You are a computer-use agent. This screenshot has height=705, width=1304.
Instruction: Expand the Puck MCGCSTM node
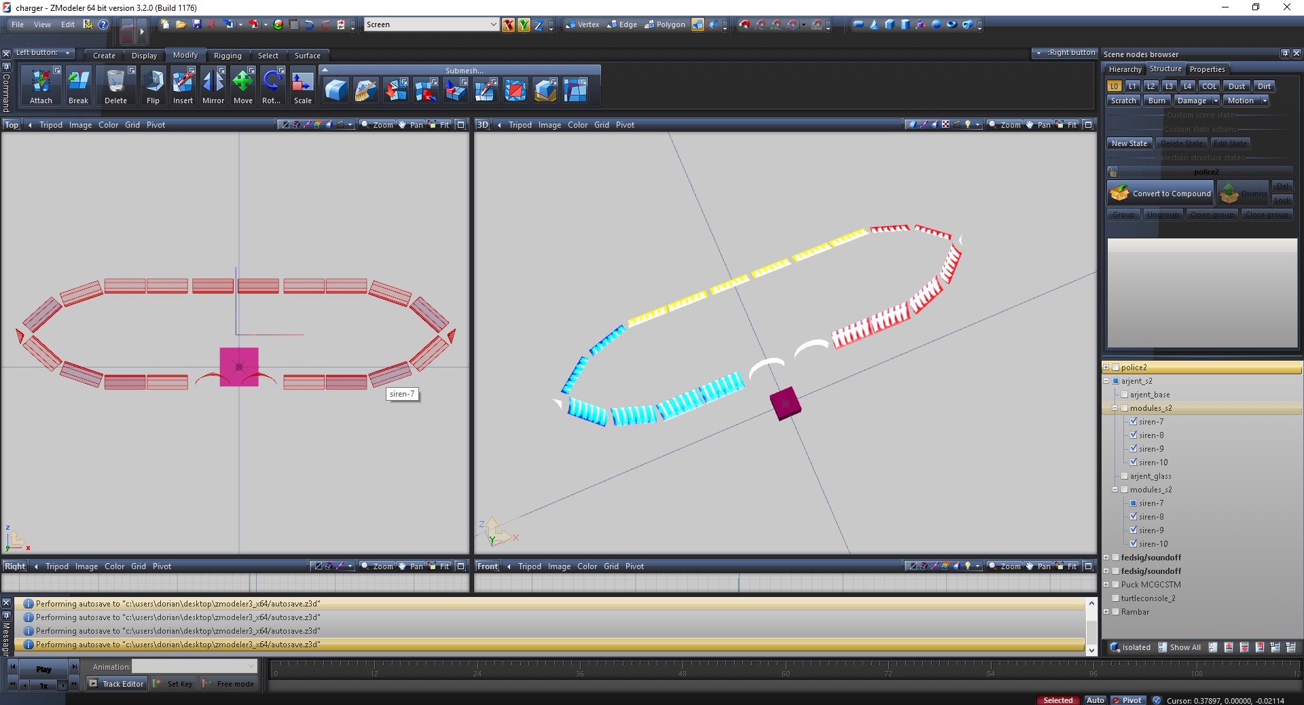tap(1106, 585)
